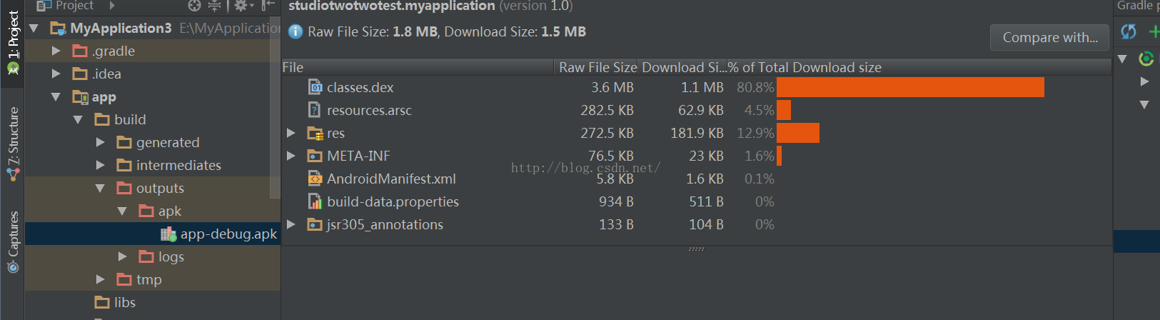The height and width of the screenshot is (320, 1160).
Task: Open the Captures tool window tab
Action: (13, 241)
